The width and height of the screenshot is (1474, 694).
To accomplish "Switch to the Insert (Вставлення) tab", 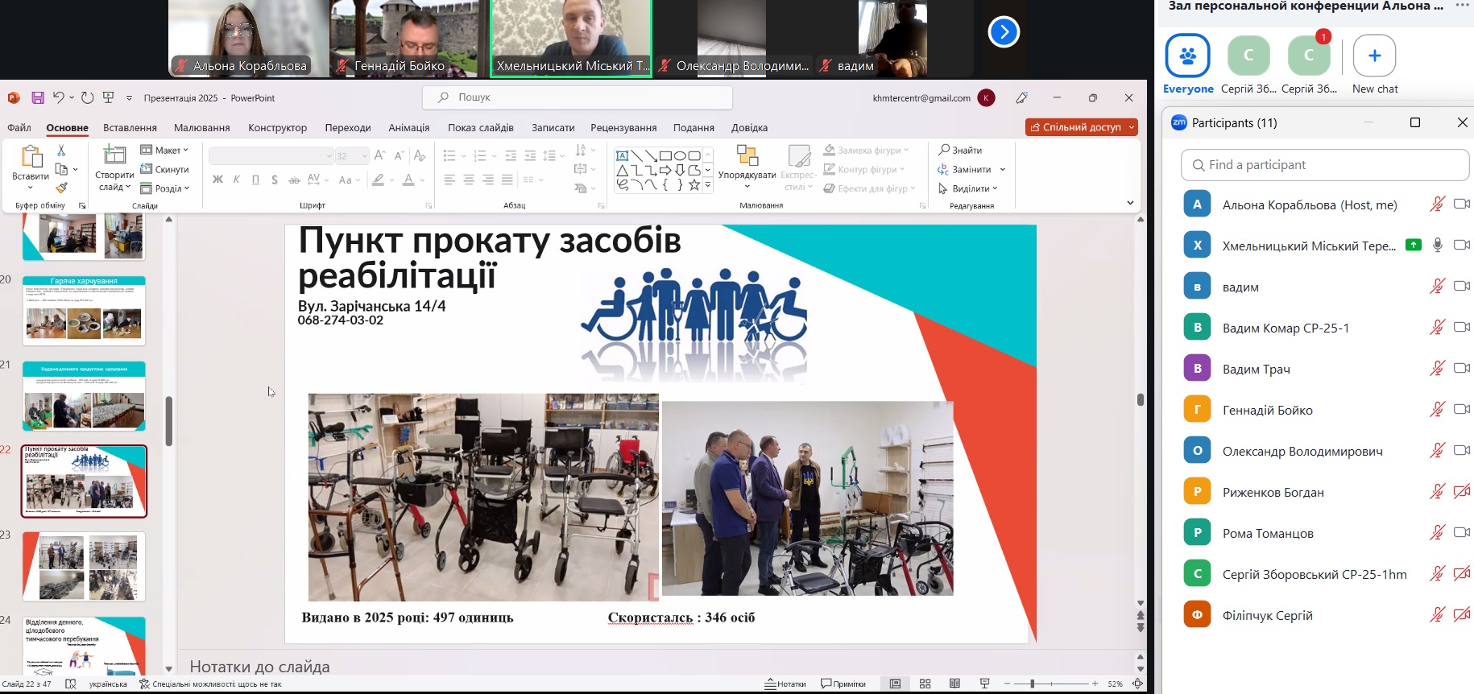I will (x=130, y=127).
